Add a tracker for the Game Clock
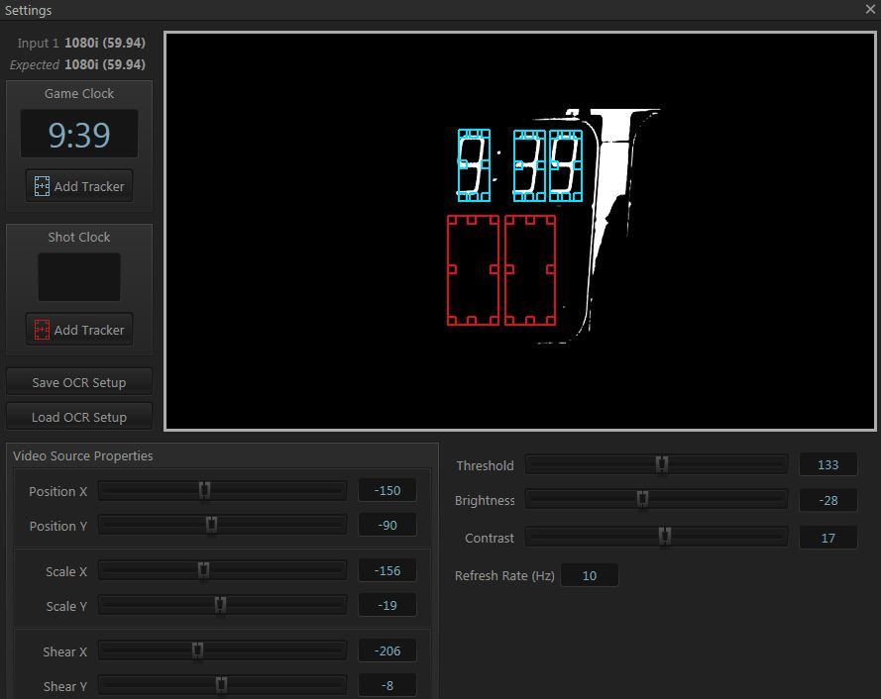881x699 pixels. pyautogui.click(x=79, y=185)
